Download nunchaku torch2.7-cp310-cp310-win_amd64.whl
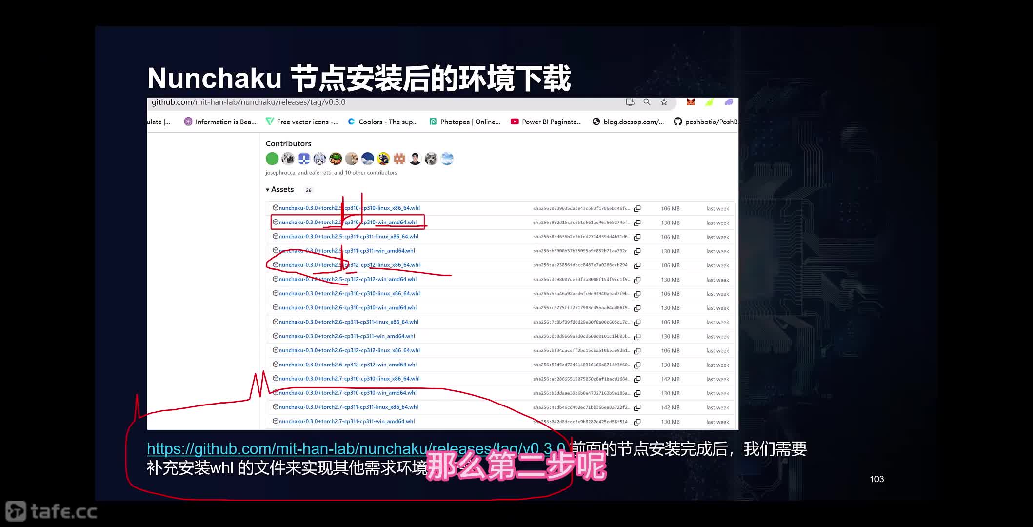Image resolution: width=1033 pixels, height=527 pixels. (348, 392)
